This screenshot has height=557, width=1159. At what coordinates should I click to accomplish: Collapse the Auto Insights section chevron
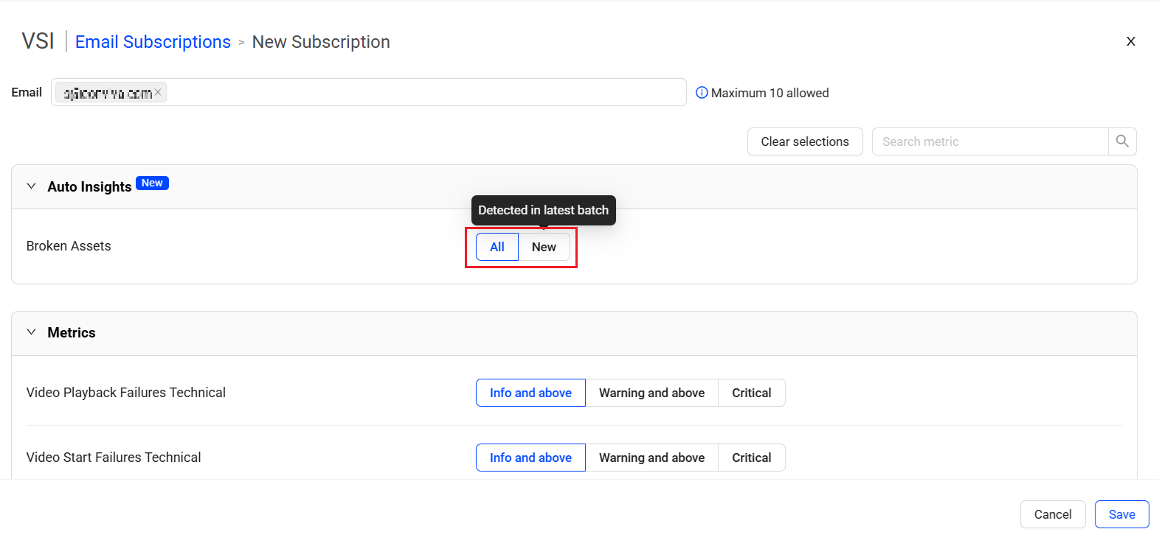[x=31, y=186]
